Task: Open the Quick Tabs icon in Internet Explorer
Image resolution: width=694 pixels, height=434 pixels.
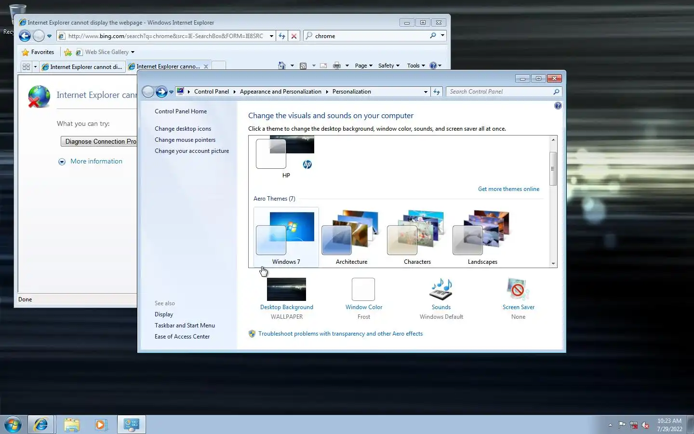Action: point(26,67)
